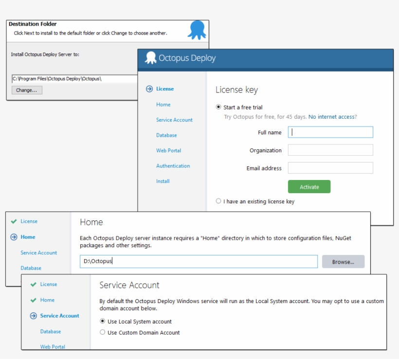
Task: Click the arrow icon beside bold Home step
Action: click(14, 237)
